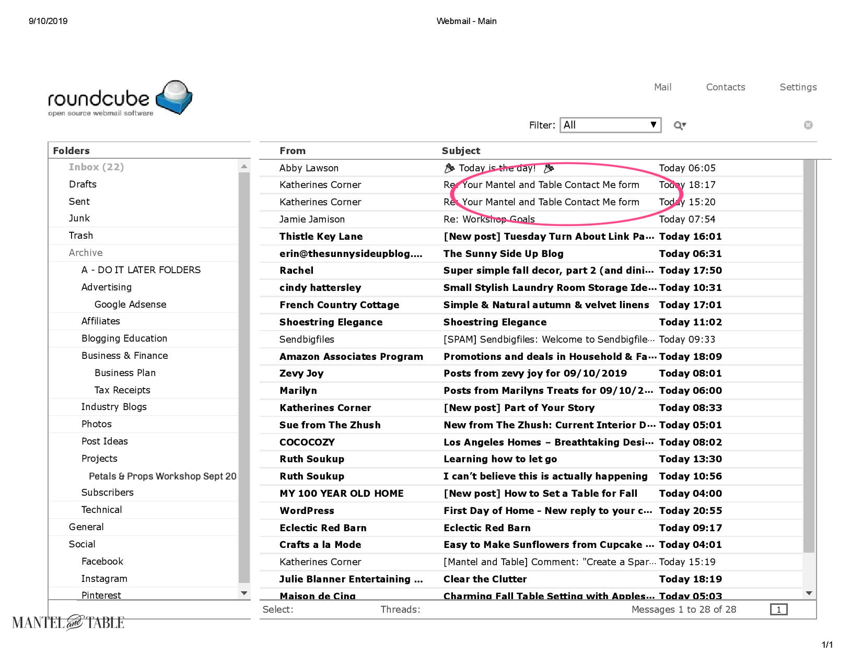Open Ruth Soukup 'Learning how to let go'

(531, 459)
